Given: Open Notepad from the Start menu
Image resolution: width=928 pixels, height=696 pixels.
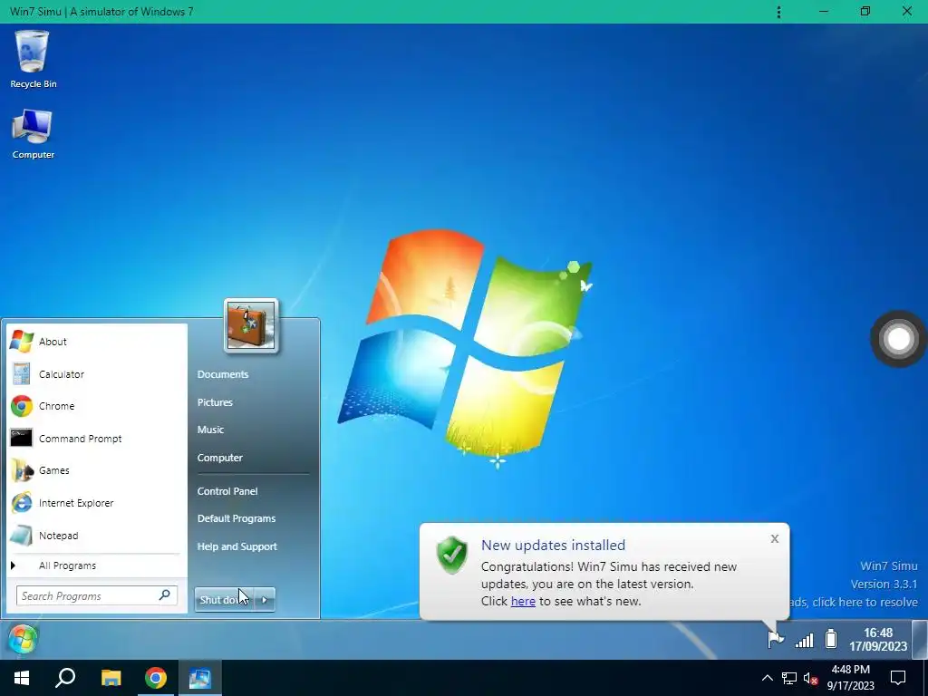Looking at the screenshot, I should pos(96,536).
